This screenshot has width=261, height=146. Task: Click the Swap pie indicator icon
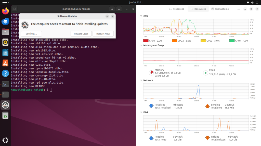206,73
